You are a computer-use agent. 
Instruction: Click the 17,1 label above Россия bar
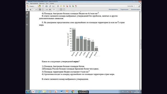[74, 29]
